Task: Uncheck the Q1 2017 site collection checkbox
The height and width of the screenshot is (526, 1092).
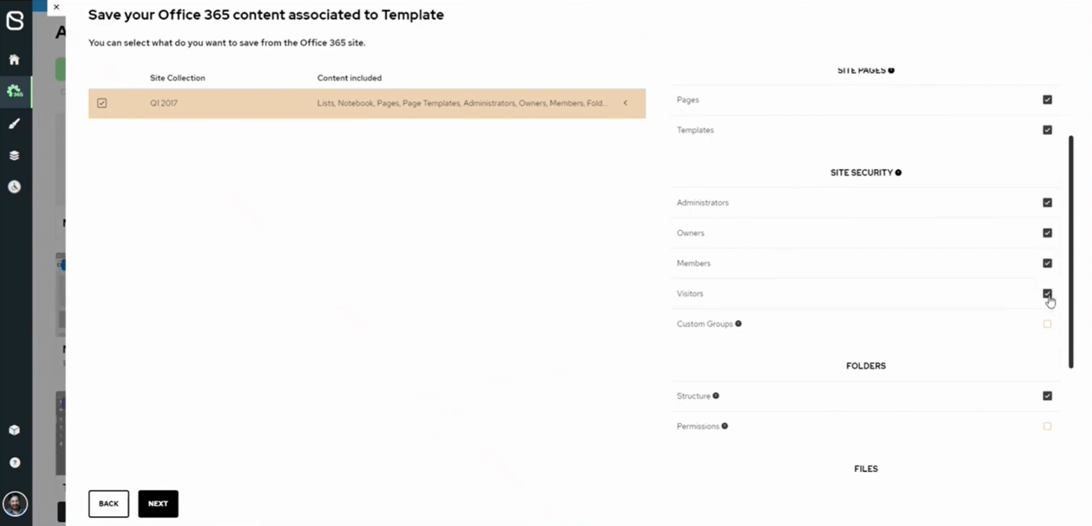Action: coord(102,103)
